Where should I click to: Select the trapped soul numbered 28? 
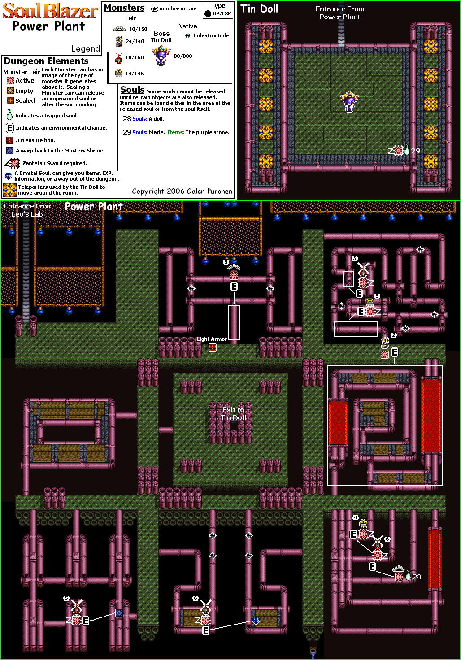click(408, 576)
